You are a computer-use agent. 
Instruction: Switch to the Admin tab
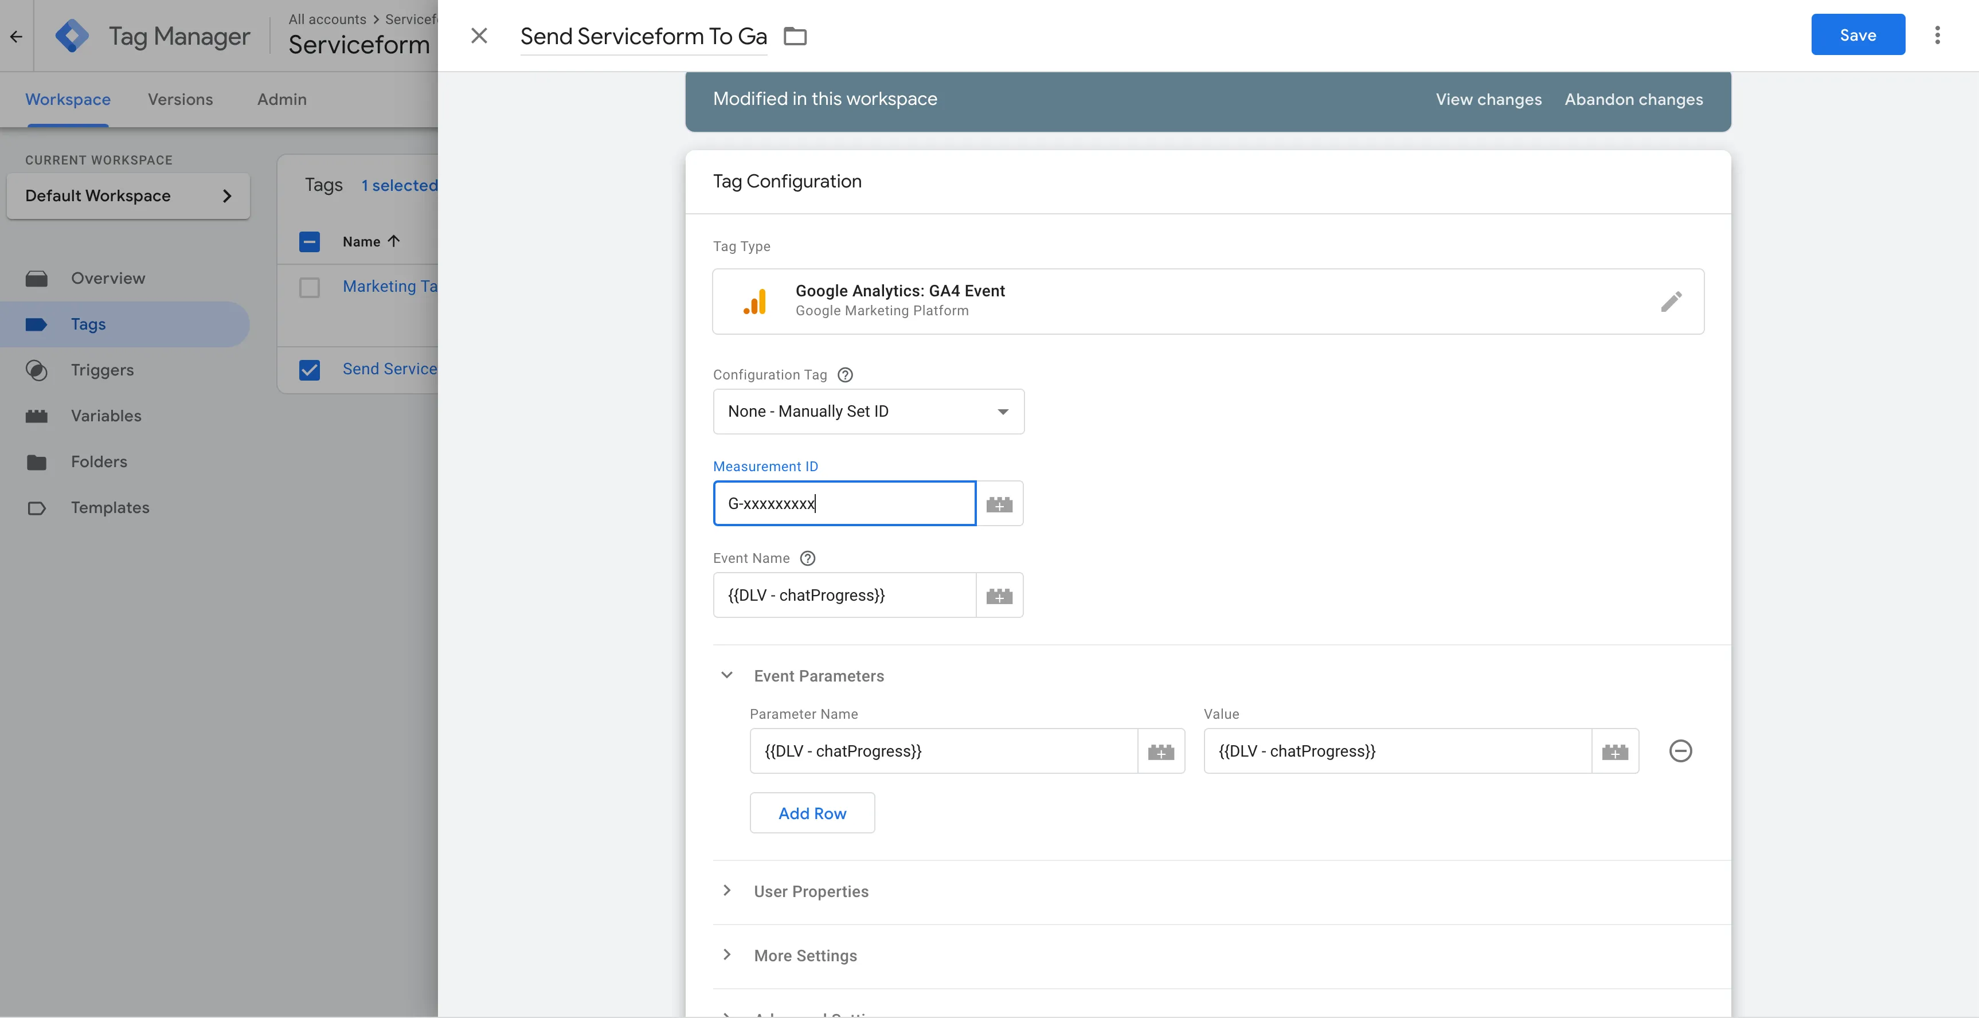[281, 99]
